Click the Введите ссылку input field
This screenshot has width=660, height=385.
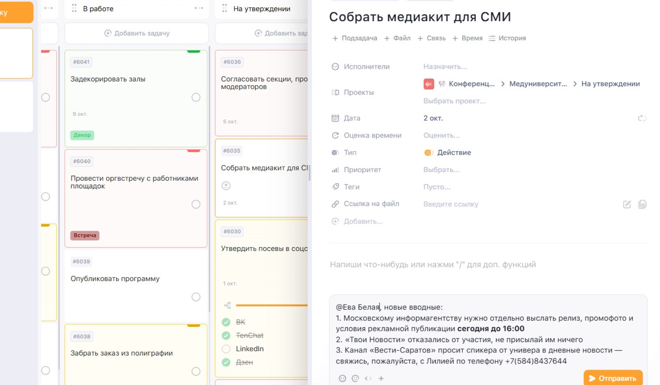pos(451,204)
